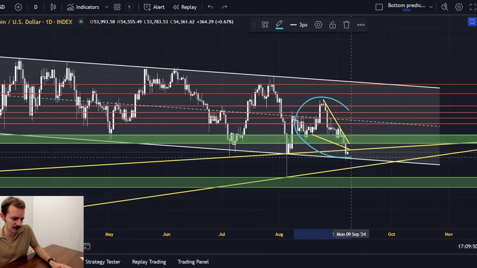This screenshot has height=268, width=477.
Task: Open the Strategy Tester tab
Action: tap(103, 262)
